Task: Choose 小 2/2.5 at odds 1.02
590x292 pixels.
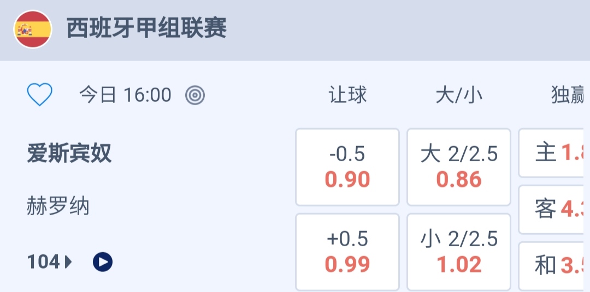Action: pyautogui.click(x=459, y=252)
